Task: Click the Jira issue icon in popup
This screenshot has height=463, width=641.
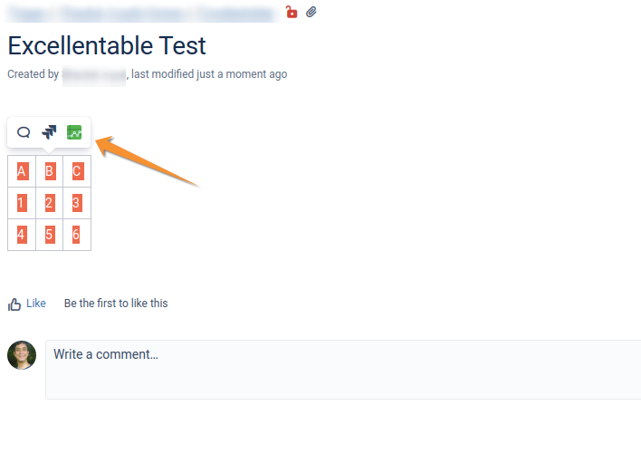Action: [49, 132]
